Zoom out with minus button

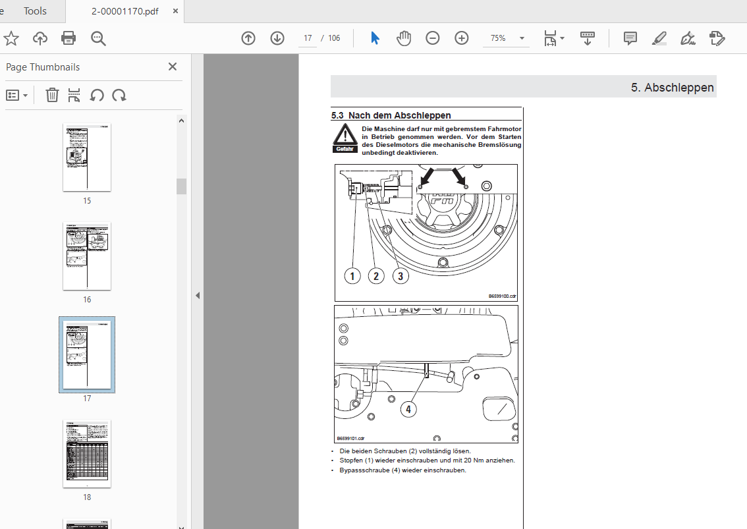click(433, 38)
